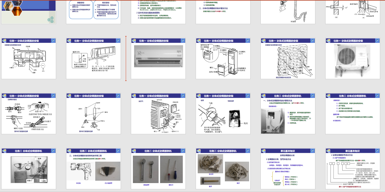Open the cabinet unit diagram slide with 进风口格栅
385x192 pixels.
(223, 58)
